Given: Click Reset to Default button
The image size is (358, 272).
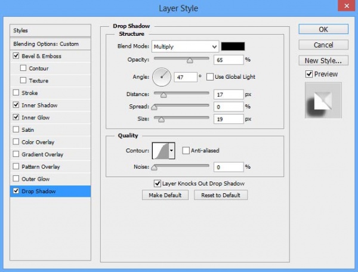Looking at the screenshot, I should 221,195.
